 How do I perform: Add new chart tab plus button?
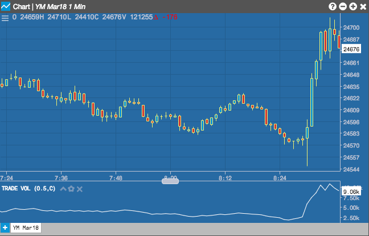coord(5,228)
